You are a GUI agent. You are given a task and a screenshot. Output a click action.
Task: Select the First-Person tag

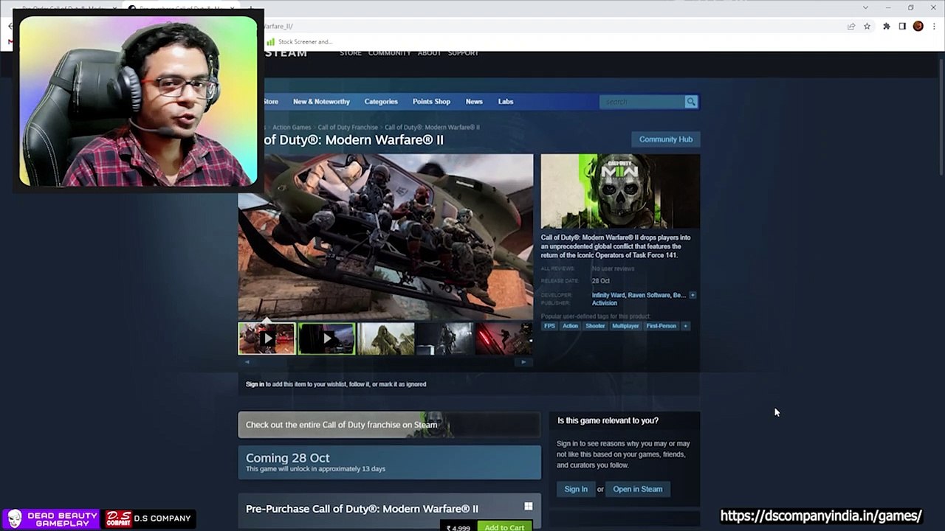coord(661,326)
